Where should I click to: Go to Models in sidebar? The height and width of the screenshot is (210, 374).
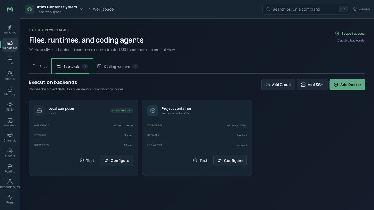(10, 153)
